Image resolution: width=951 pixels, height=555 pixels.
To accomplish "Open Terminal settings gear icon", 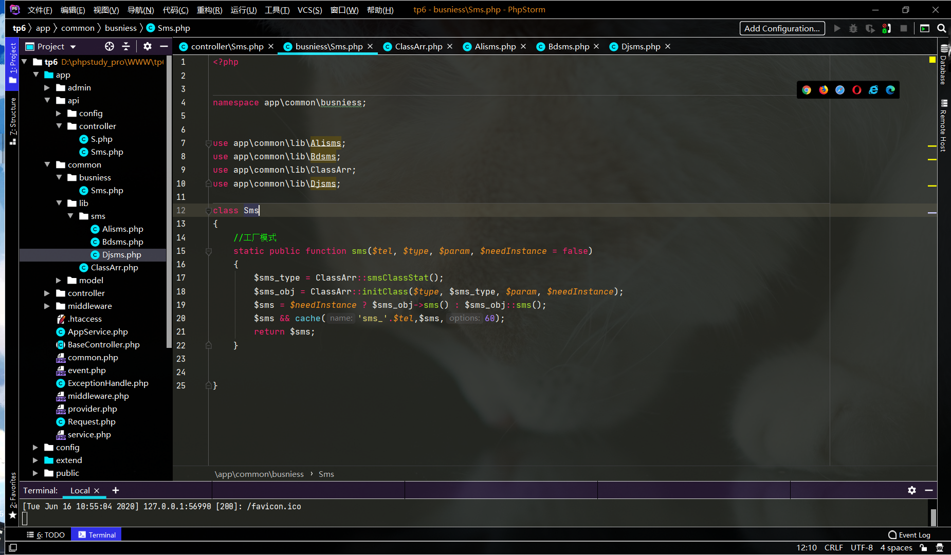I will pyautogui.click(x=912, y=490).
